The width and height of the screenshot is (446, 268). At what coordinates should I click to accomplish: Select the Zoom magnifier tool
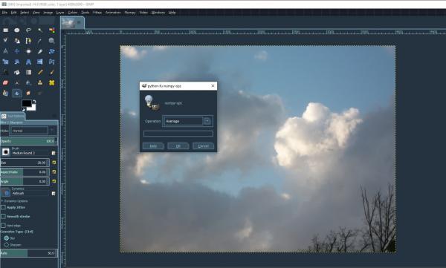pyautogui.click(x=51, y=41)
